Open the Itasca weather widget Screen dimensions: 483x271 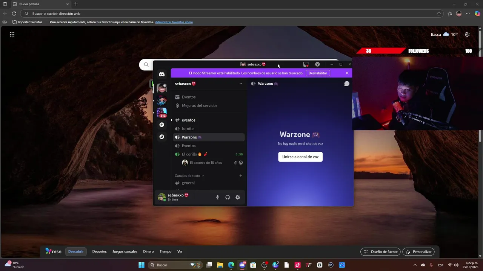coord(445,34)
